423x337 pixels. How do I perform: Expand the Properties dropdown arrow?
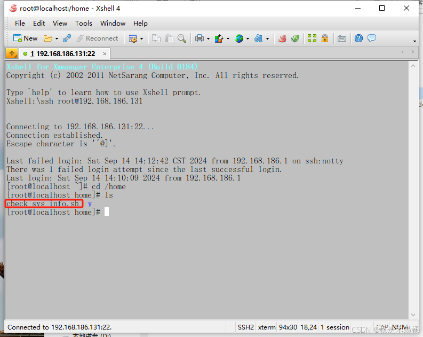142,39
